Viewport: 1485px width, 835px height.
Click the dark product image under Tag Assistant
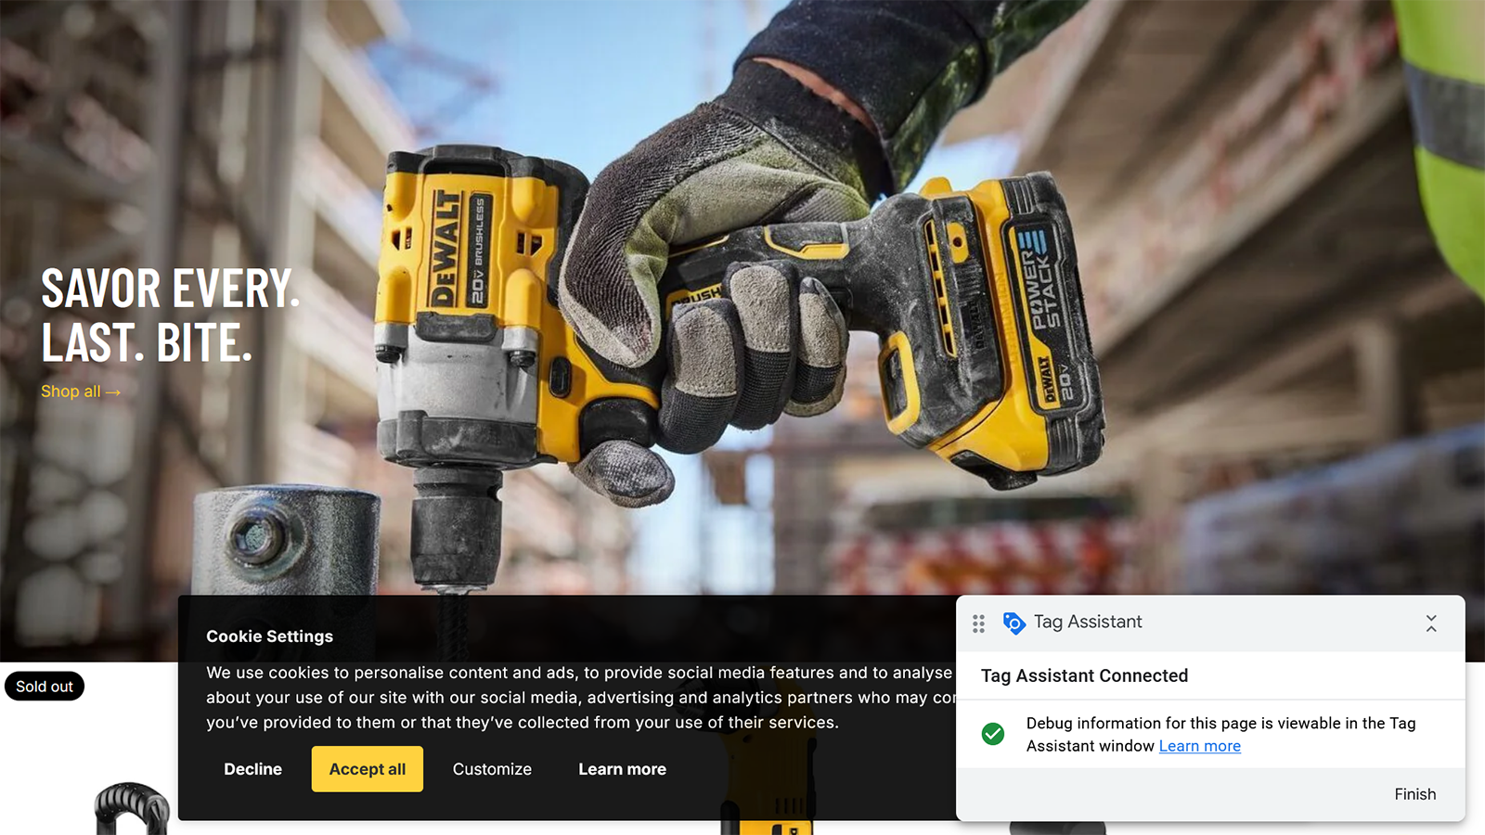[1057, 828]
